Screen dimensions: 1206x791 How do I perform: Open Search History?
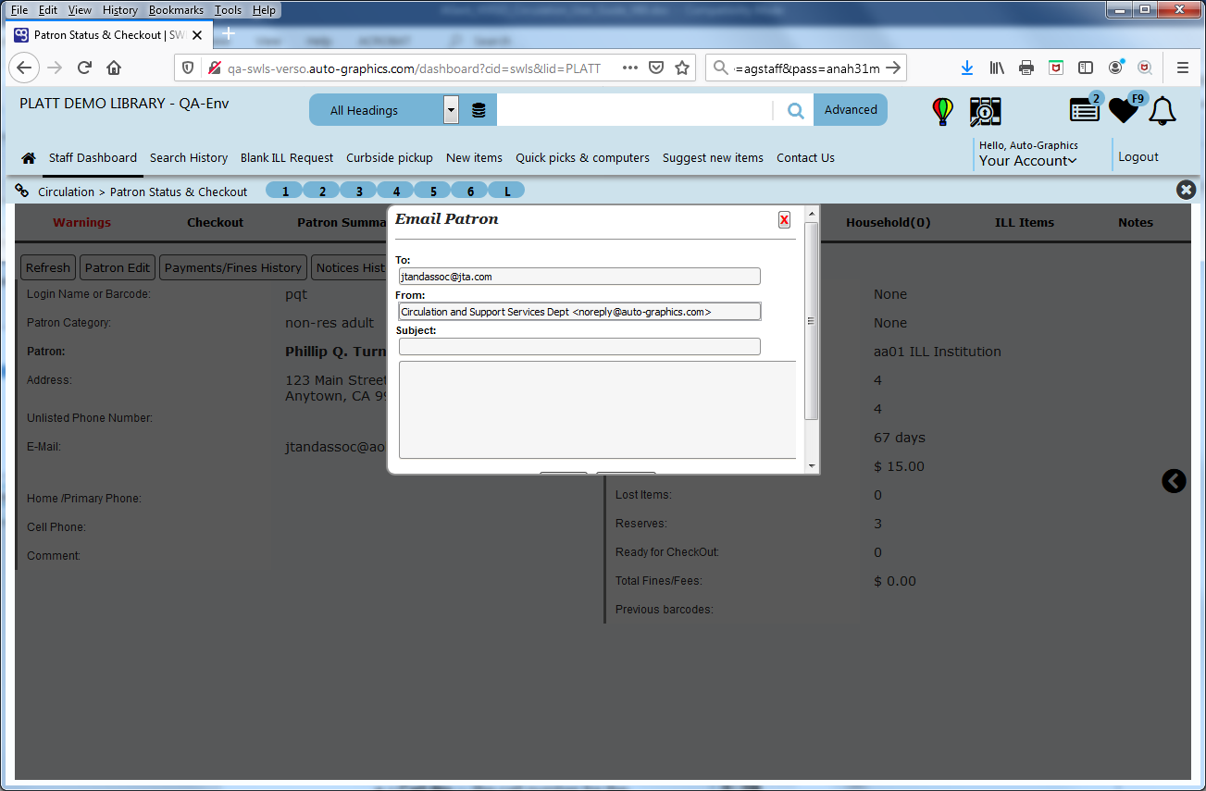point(189,158)
